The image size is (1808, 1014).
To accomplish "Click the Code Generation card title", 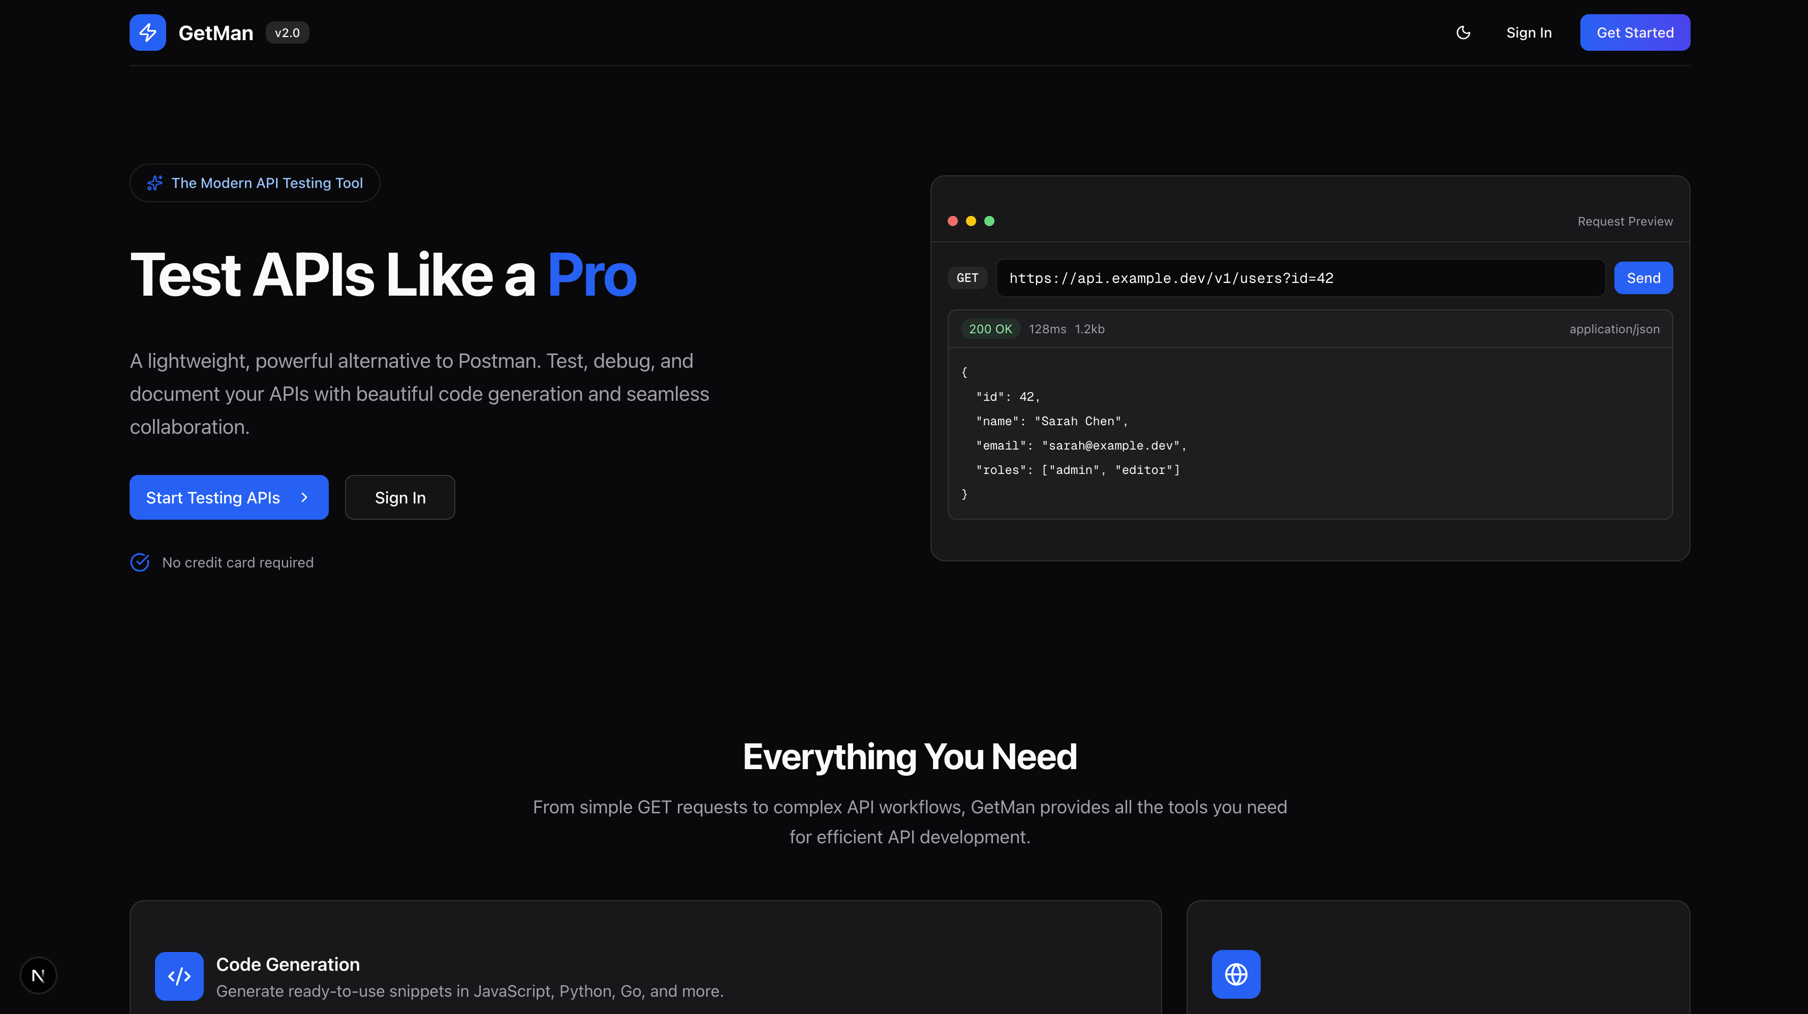I will (x=288, y=965).
